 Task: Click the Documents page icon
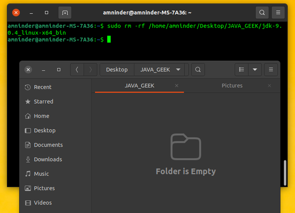(28, 145)
